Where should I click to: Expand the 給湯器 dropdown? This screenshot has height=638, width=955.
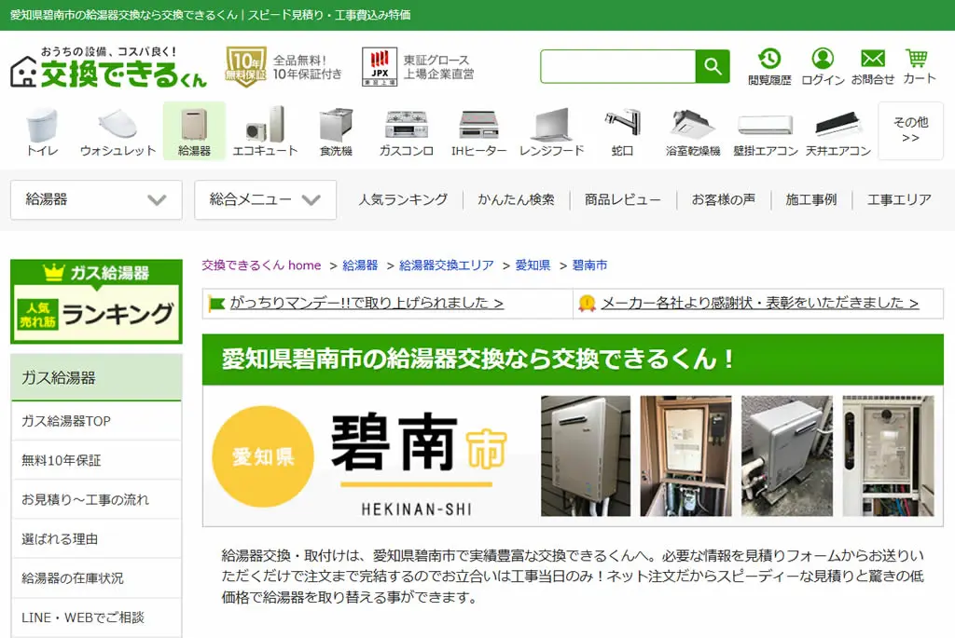point(96,199)
